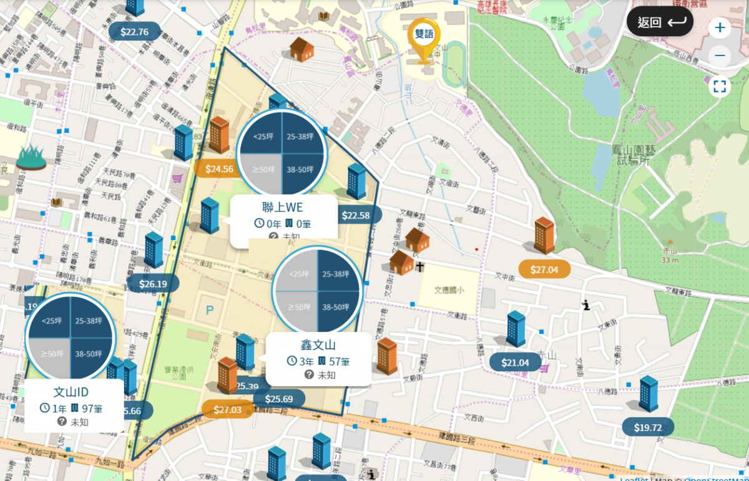The image size is (749, 481).
Task: Select the 文山ID project title
Action: 71,392
